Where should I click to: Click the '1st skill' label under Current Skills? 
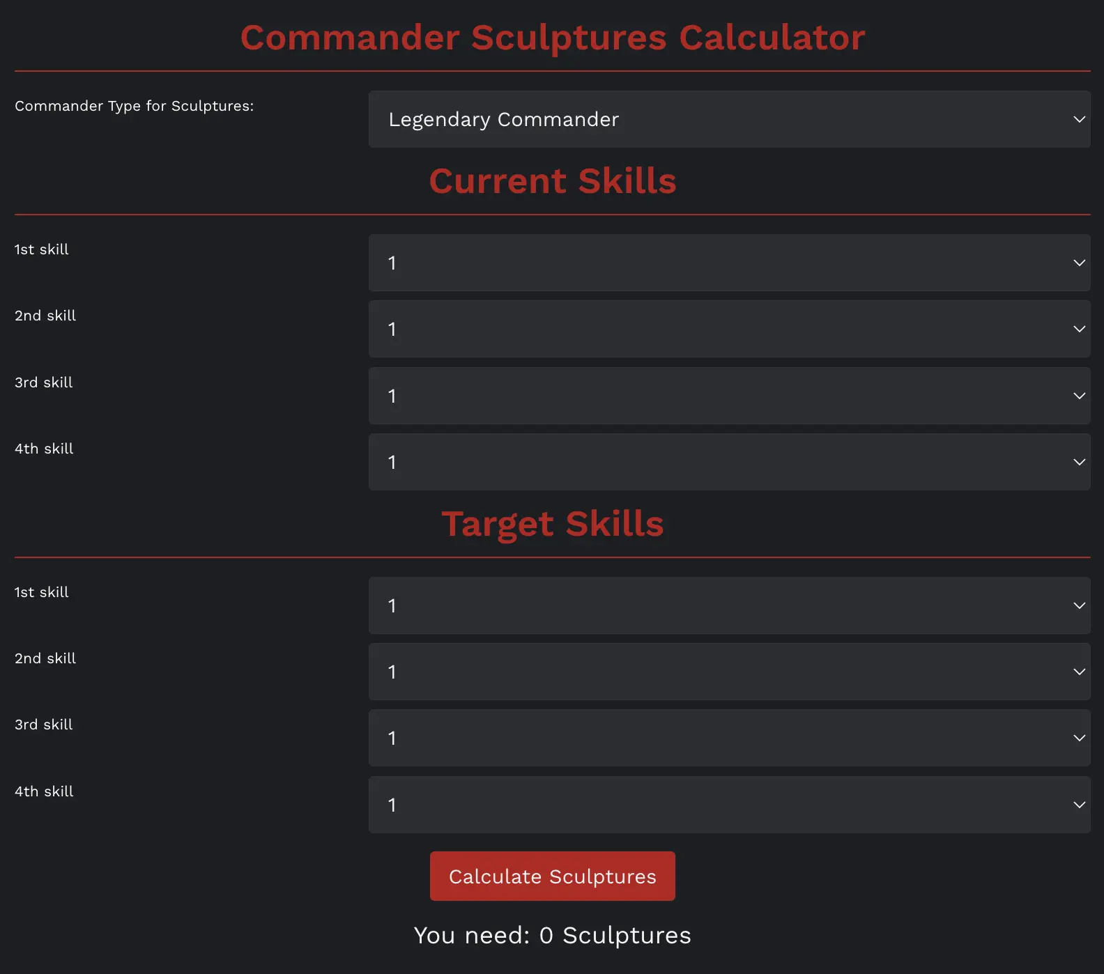(x=42, y=249)
